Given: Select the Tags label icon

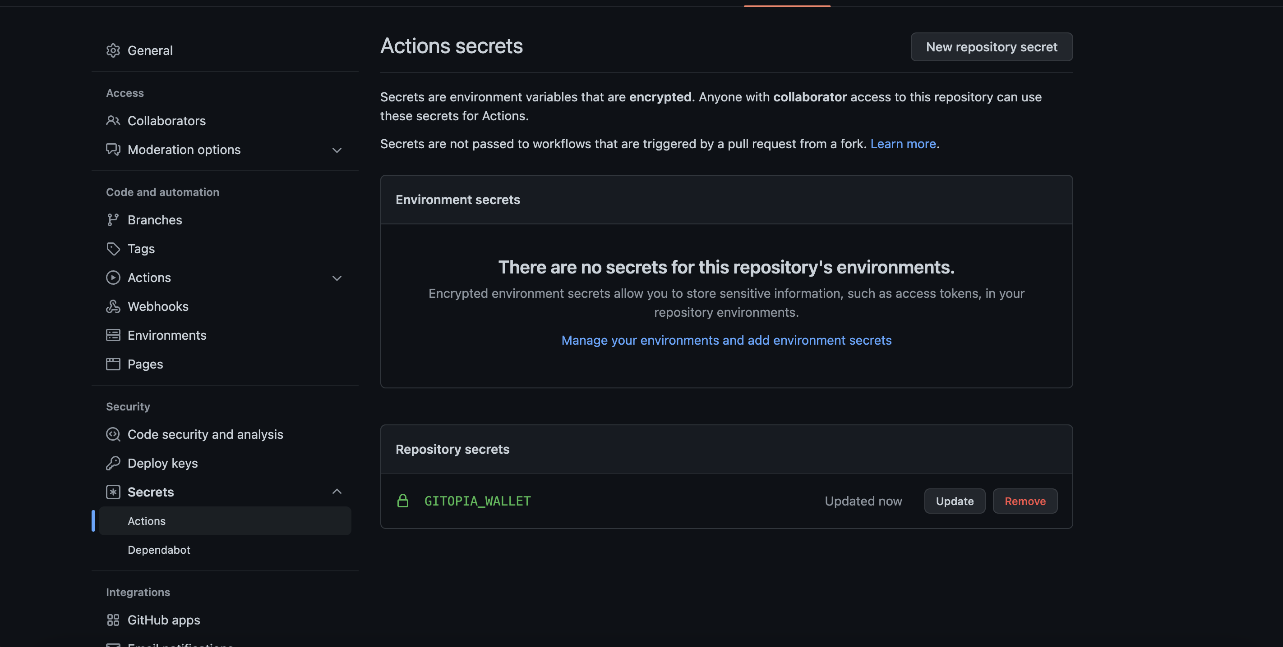Looking at the screenshot, I should (113, 249).
